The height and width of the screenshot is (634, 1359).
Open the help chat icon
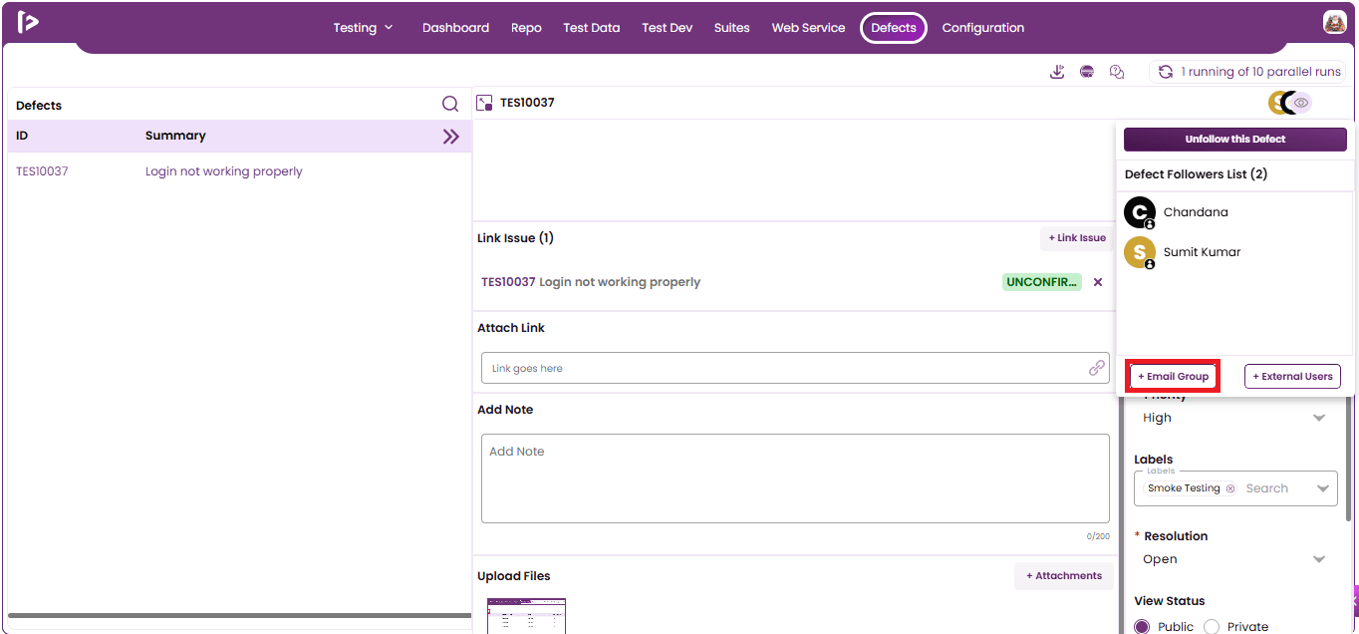tap(1117, 72)
